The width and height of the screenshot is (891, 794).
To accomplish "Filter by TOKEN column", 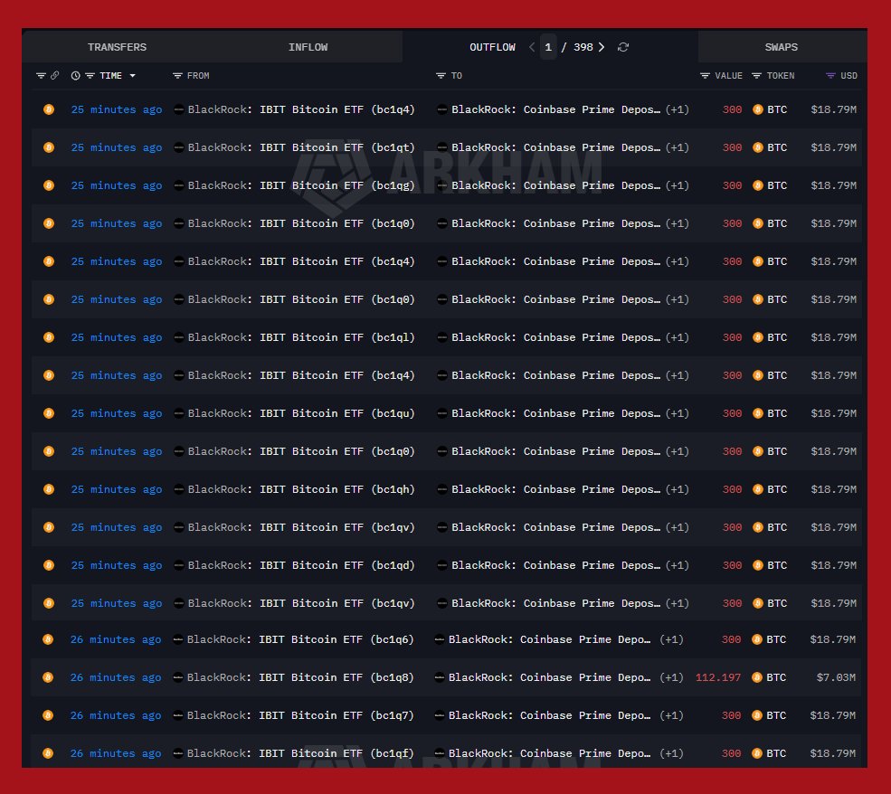I will (756, 76).
